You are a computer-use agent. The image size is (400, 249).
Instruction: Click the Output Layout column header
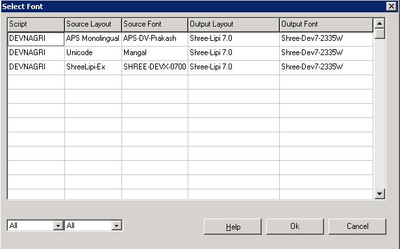pos(234,25)
